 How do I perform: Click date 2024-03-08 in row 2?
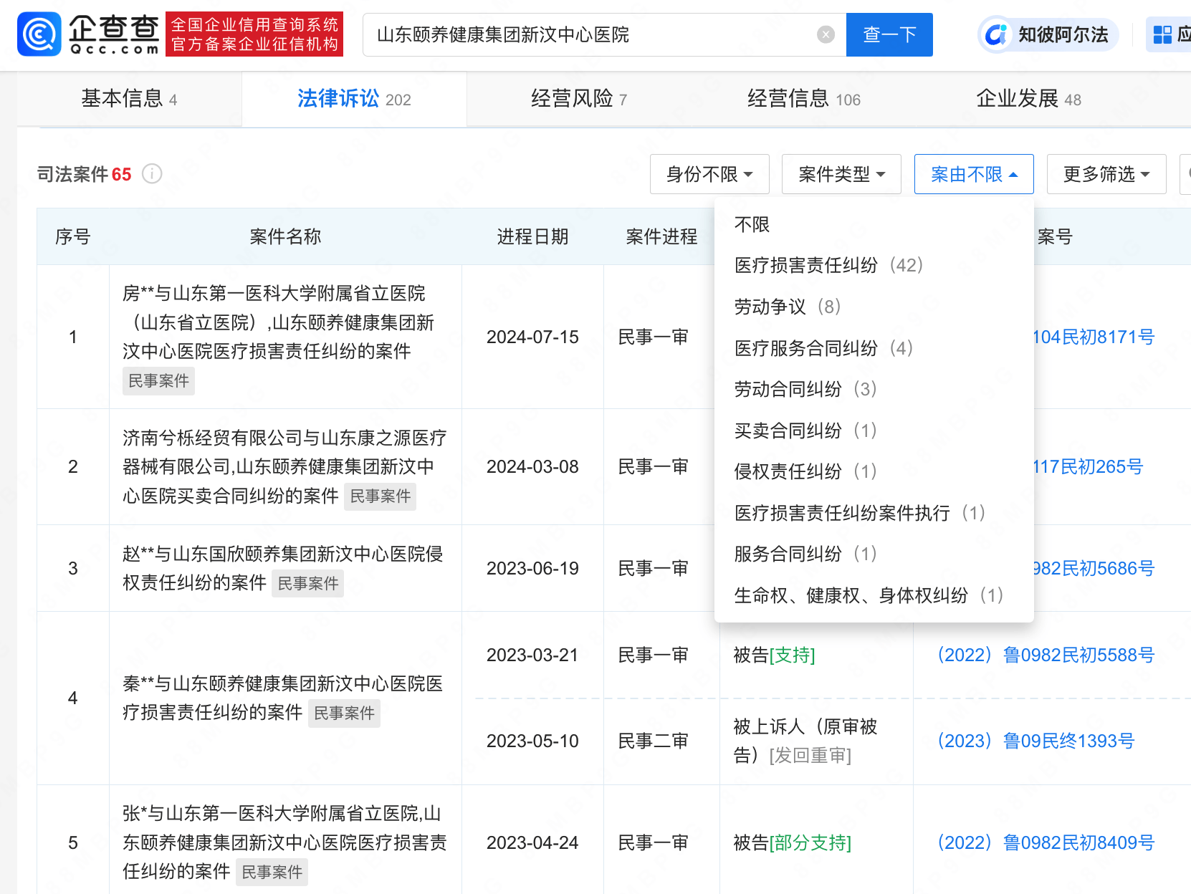coord(532,466)
